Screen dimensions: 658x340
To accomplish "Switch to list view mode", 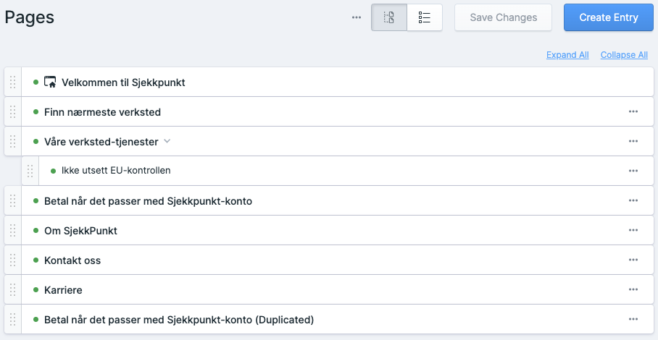I will point(425,17).
